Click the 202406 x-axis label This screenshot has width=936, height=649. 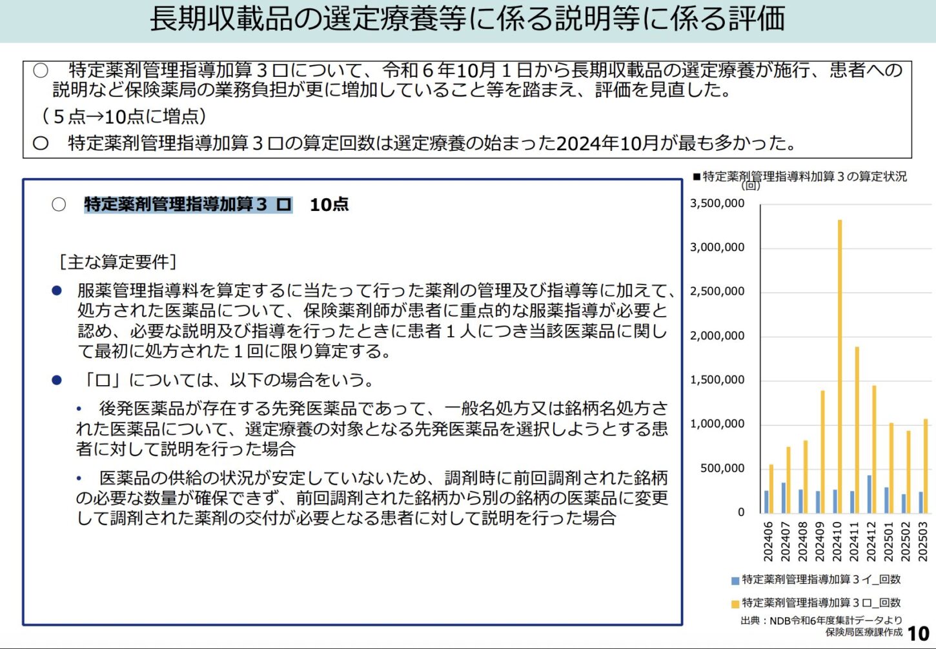click(x=768, y=541)
